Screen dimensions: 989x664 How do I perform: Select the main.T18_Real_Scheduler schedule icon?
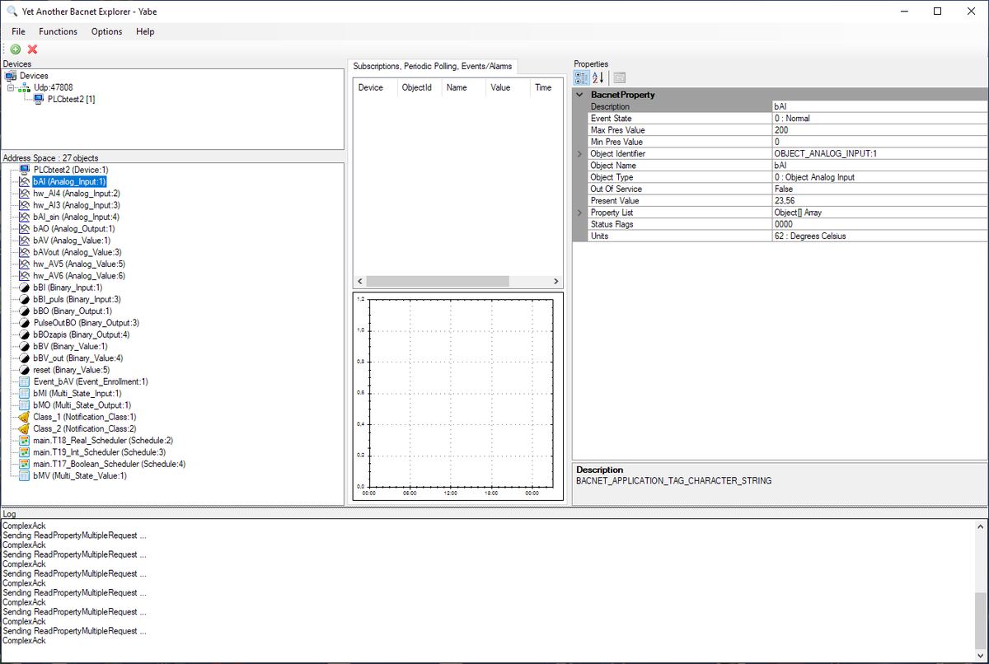(x=26, y=441)
